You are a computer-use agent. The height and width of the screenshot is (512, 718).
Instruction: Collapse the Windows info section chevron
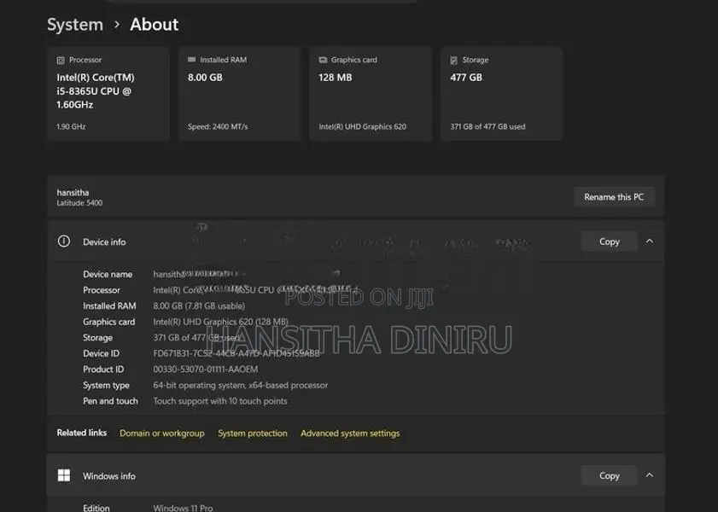650,475
